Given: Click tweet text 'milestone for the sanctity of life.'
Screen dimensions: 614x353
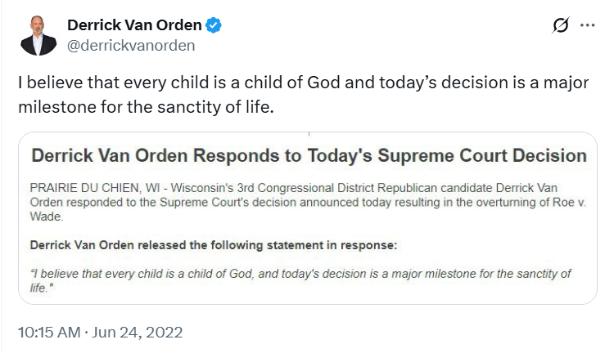Looking at the screenshot, I should pos(146,107).
